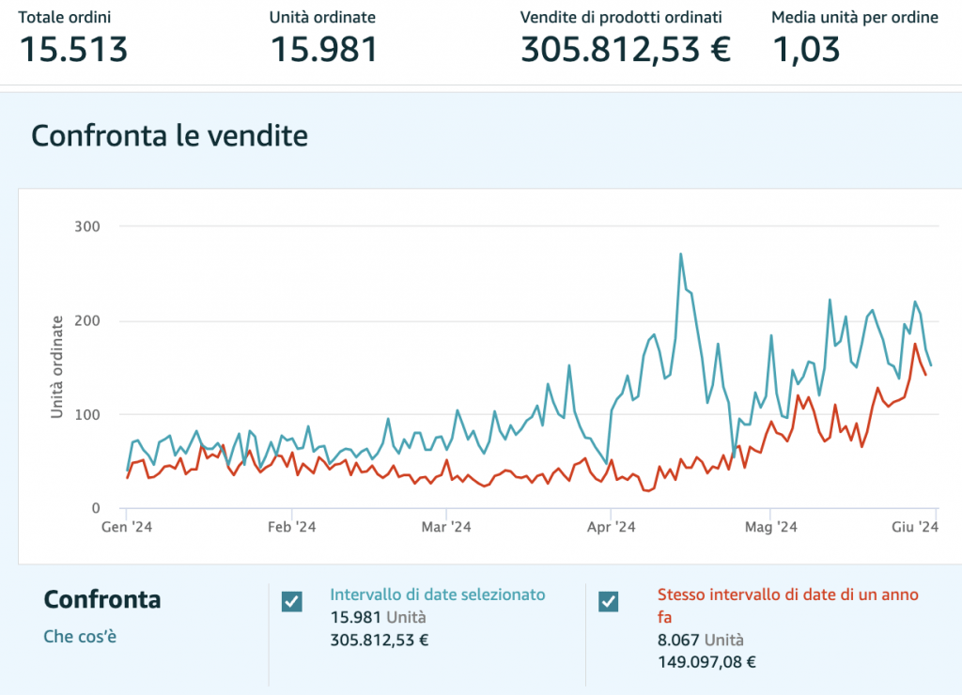Click the 300 value on the y-axis
Image resolution: width=962 pixels, height=695 pixels.
click(87, 226)
